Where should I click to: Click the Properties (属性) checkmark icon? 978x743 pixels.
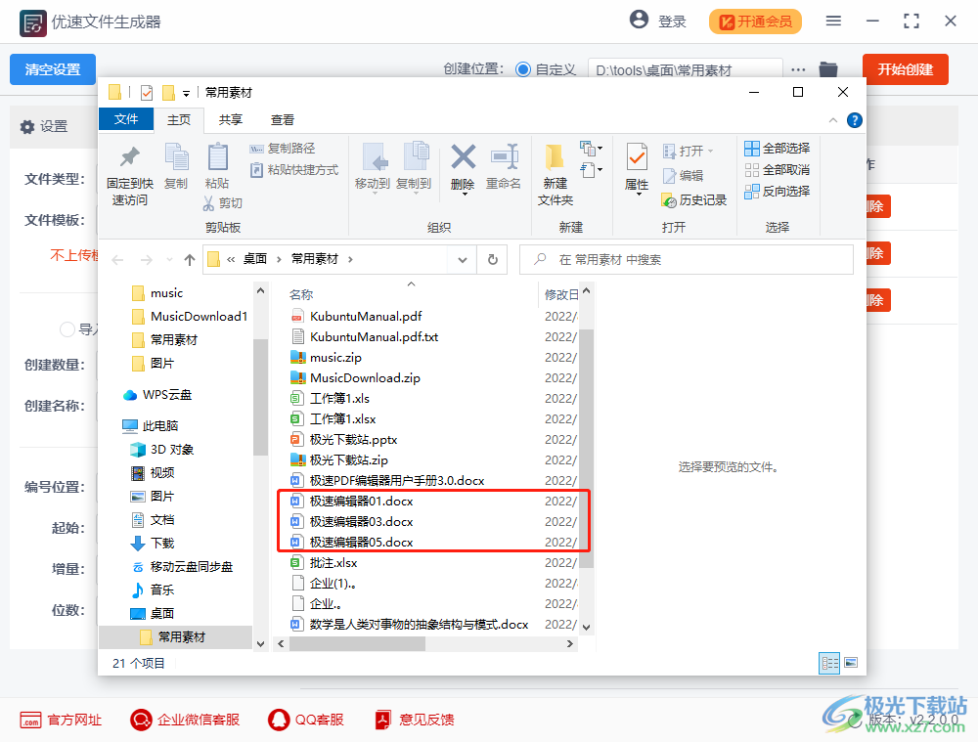click(637, 156)
